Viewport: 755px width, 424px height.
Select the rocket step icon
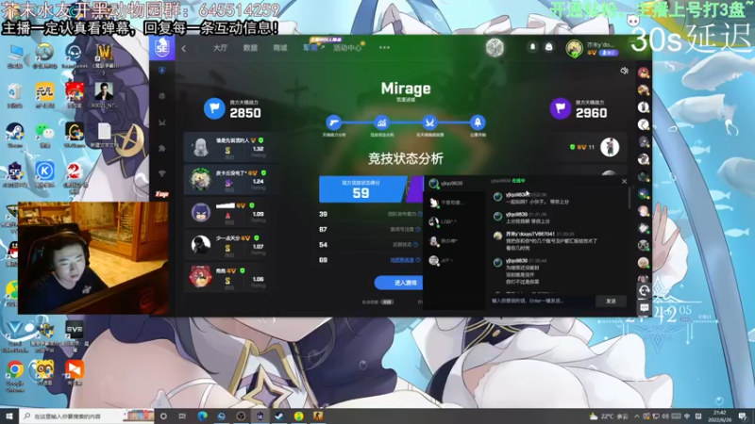click(478, 122)
